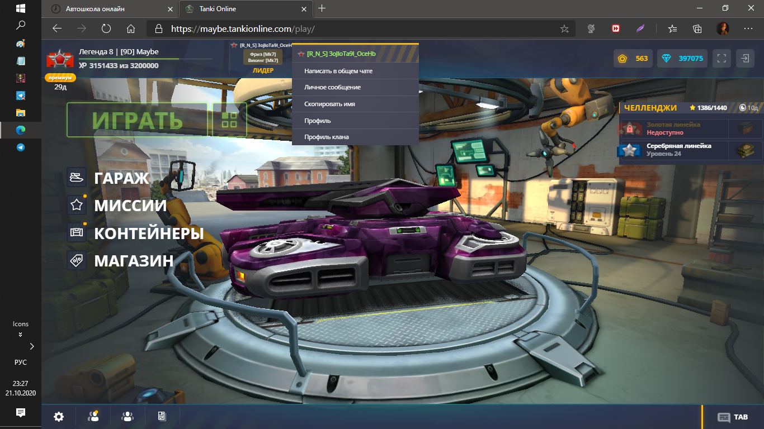Click the locked Золотая линейка reward thumbnail
Screen dimensions: 764x429
[x=746, y=129]
